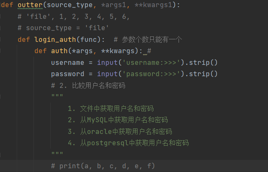Click the postgresql docstring line
Image resolution: width=268 pixels, height=172 pixels.
[128, 143]
